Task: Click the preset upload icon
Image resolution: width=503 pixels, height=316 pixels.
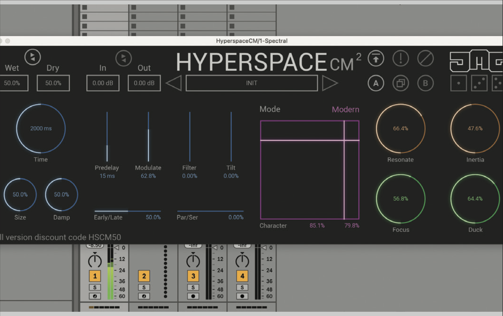Action: click(x=376, y=59)
